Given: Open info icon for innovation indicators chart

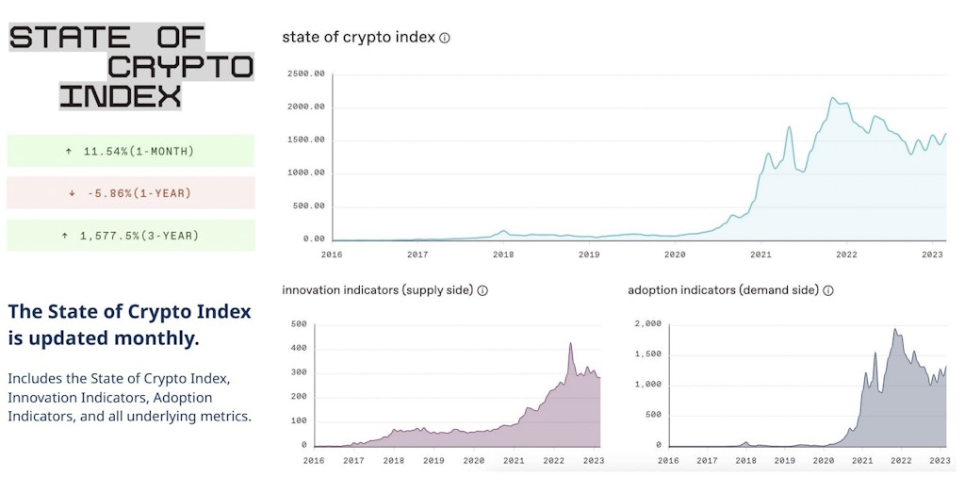Looking at the screenshot, I should click(x=482, y=290).
